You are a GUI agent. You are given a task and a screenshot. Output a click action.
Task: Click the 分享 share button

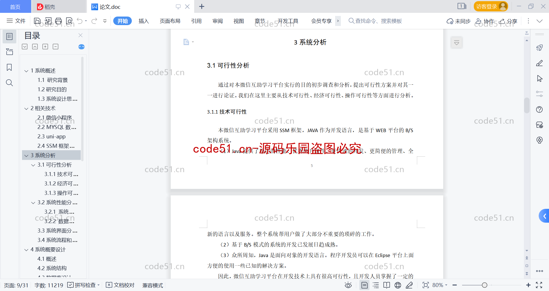[x=508, y=21]
